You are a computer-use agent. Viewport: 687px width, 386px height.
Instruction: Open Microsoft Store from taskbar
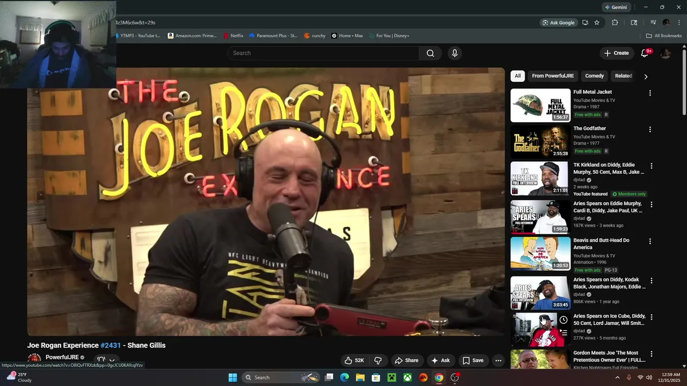tap(376, 377)
